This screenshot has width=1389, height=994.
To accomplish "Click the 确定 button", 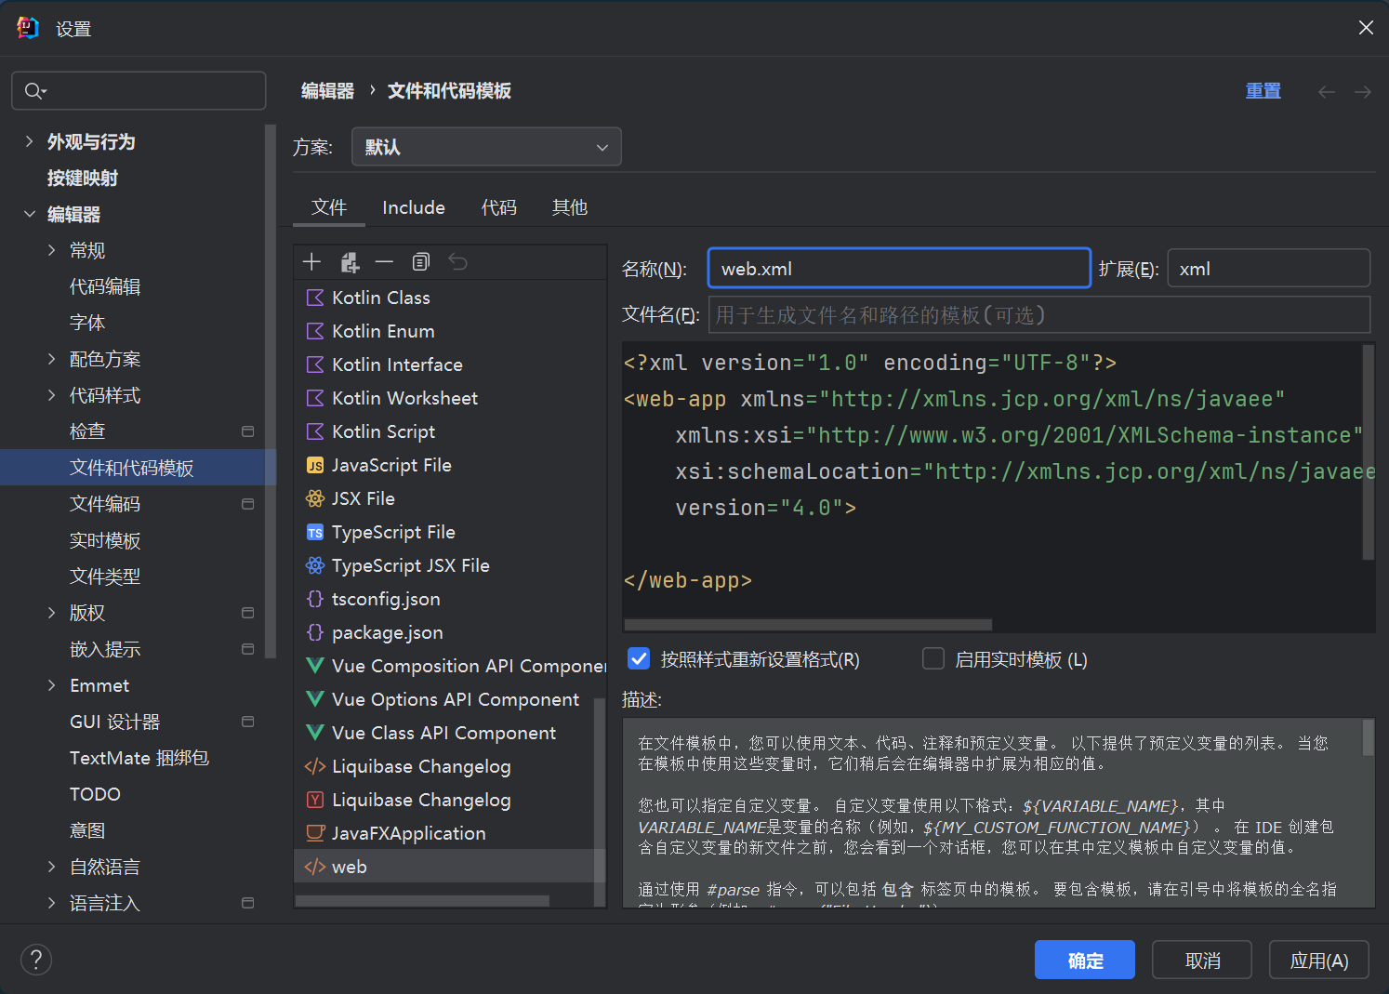I will point(1085,960).
